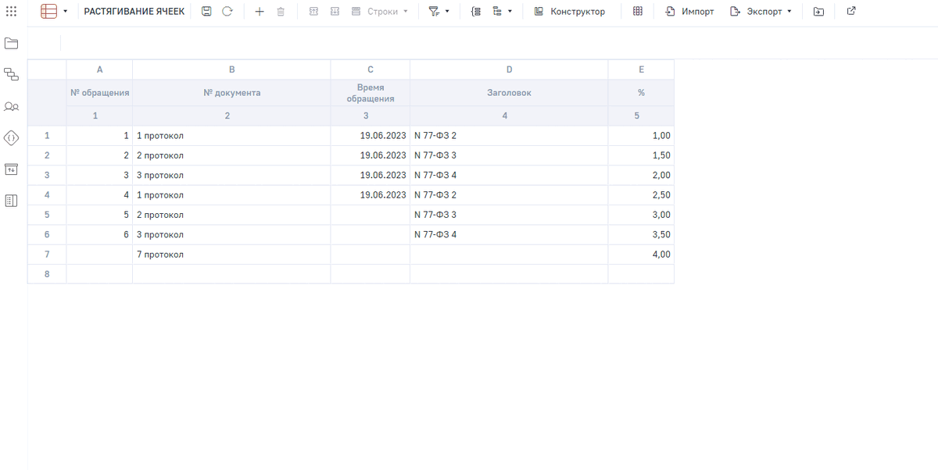Open the code diamond sidebar icon
Viewport: 938px width, 470px height.
coord(11,137)
